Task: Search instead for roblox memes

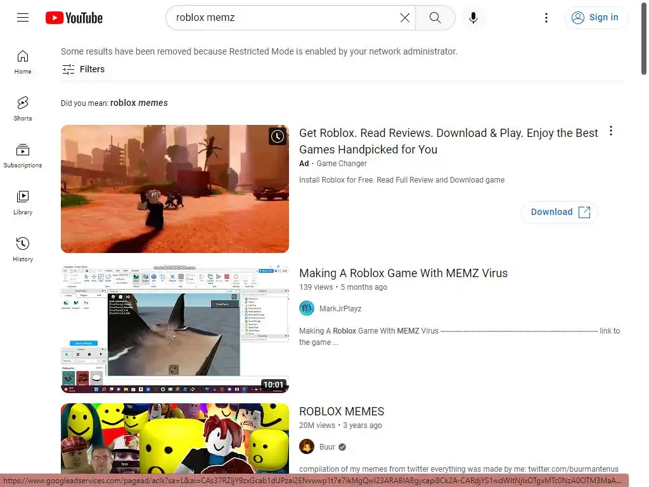Action: pyautogui.click(x=139, y=103)
